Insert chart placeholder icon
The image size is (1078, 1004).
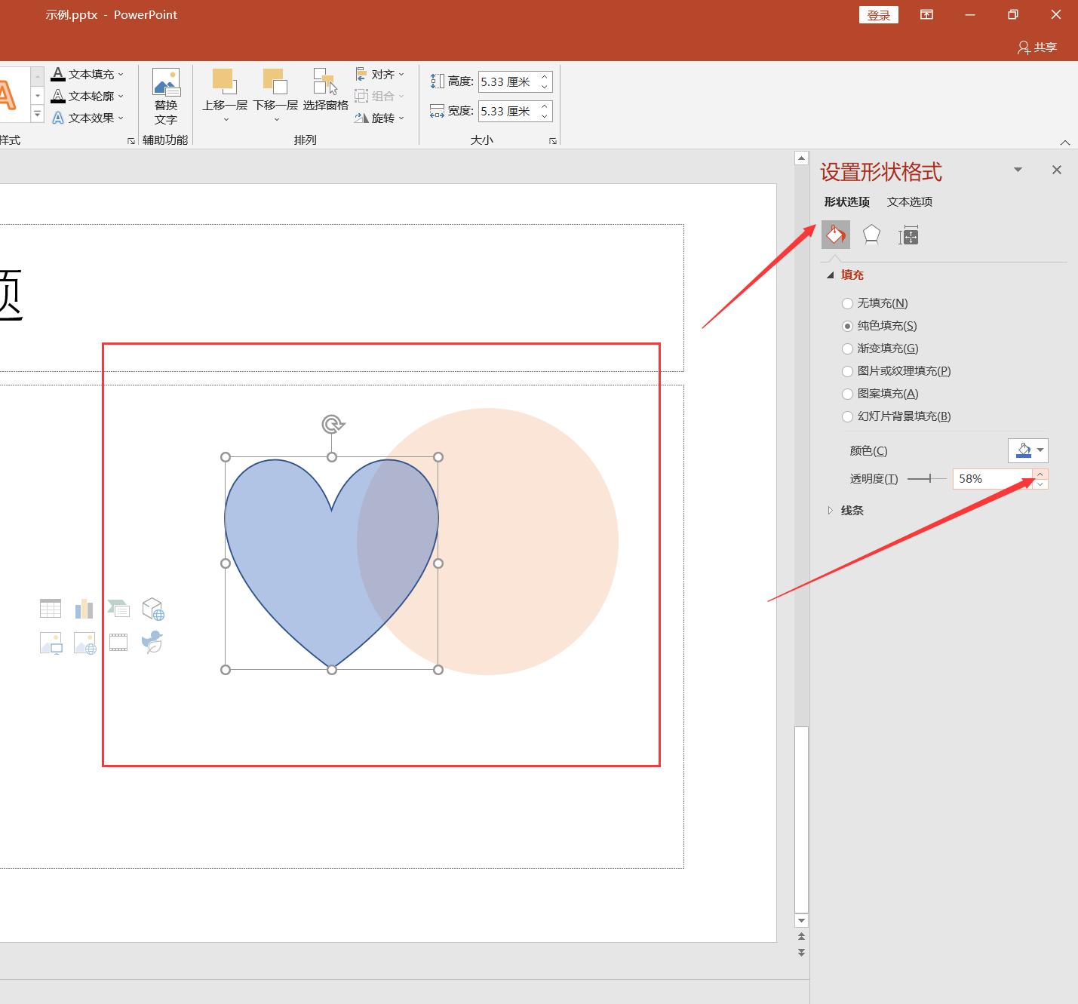(x=84, y=608)
